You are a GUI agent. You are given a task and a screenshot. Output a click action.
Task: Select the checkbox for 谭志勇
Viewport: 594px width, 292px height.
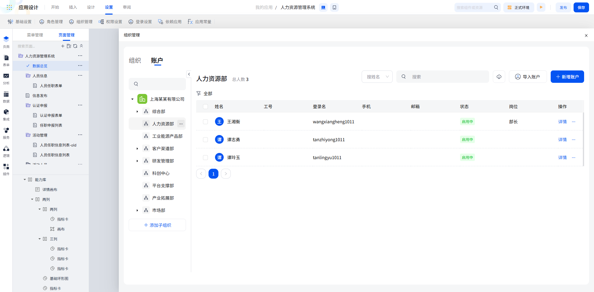click(x=205, y=140)
